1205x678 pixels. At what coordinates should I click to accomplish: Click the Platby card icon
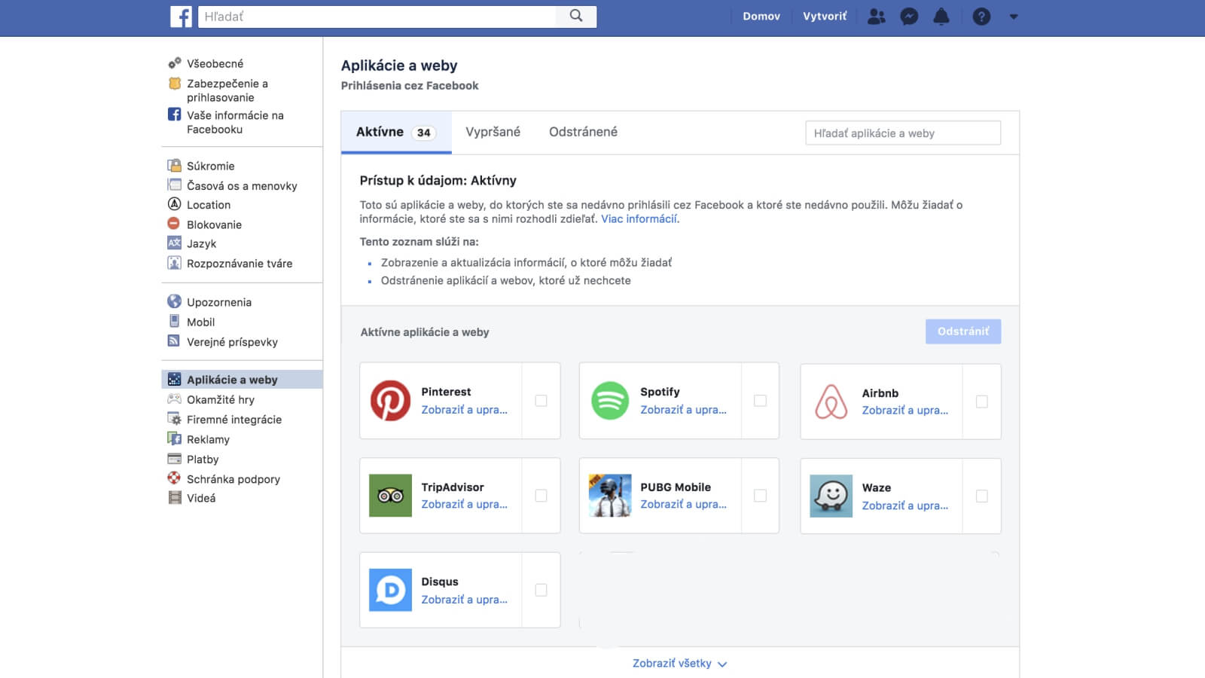click(x=175, y=459)
